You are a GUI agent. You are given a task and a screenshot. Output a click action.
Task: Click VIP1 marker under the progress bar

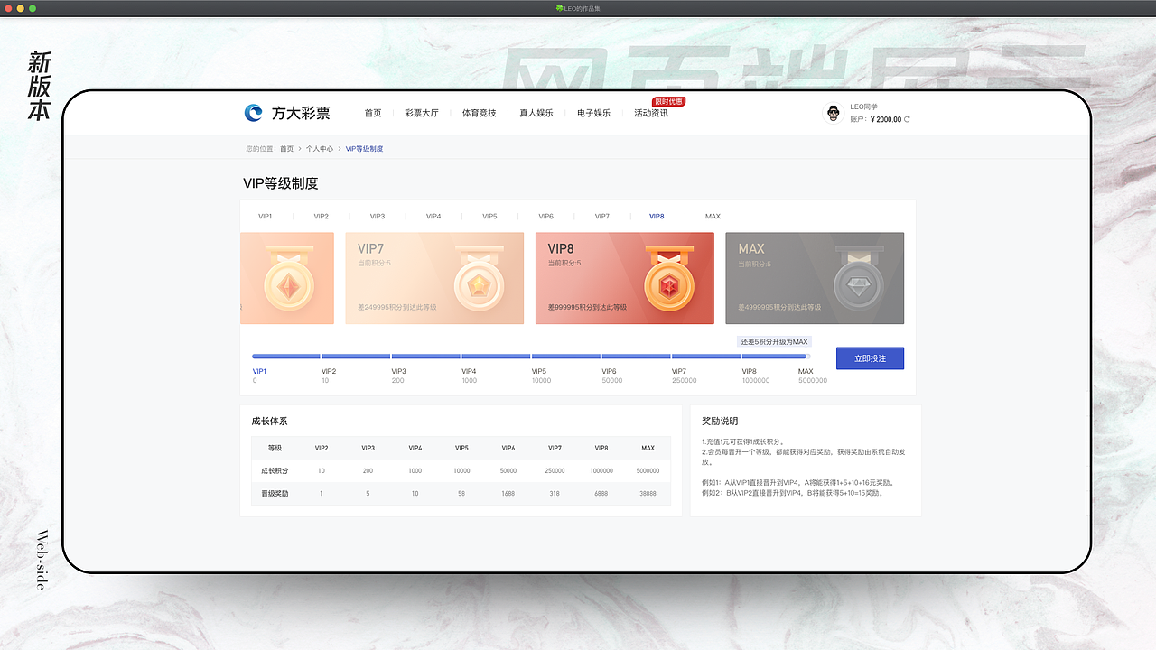click(259, 371)
